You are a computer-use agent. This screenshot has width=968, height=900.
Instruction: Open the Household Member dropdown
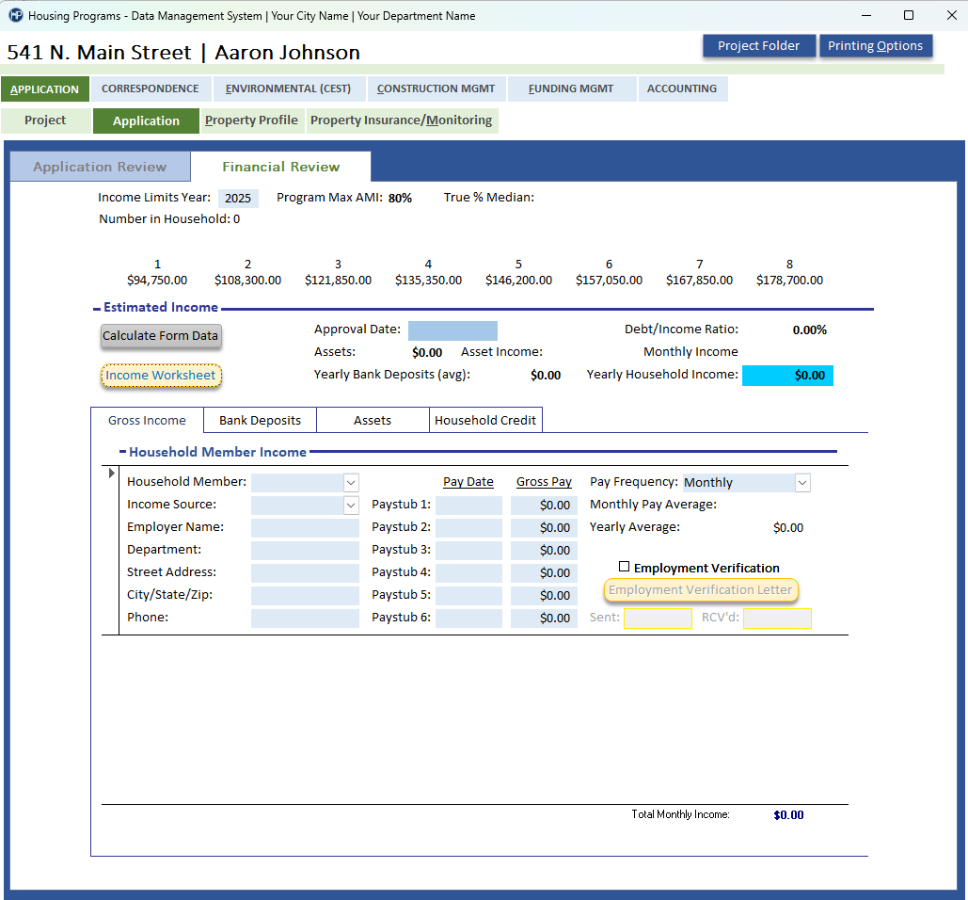click(351, 482)
